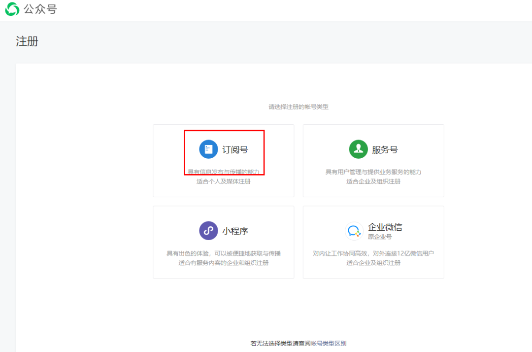Screen dimensions: 532x352
Task: Click the 公众号 text beside the logo
Action: [x=40, y=9]
